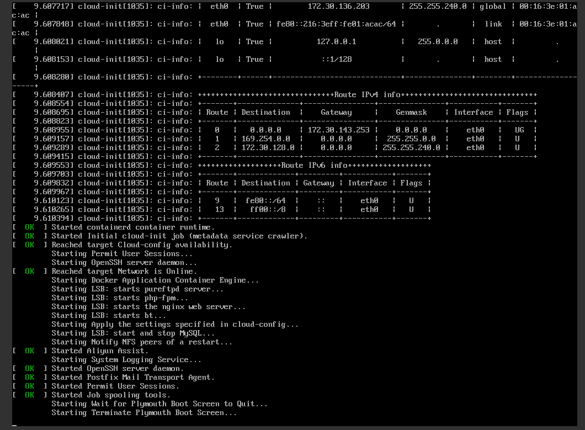585x430 pixels.
Task: Click the Started Postfix Mail Transport Agent line
Action: [133, 377]
